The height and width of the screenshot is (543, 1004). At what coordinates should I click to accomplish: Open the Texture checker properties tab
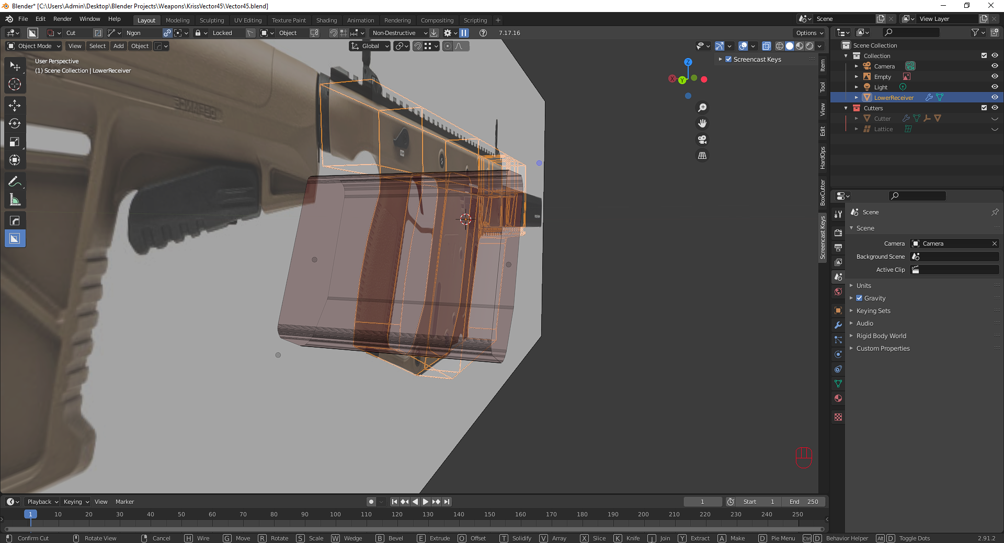[838, 417]
